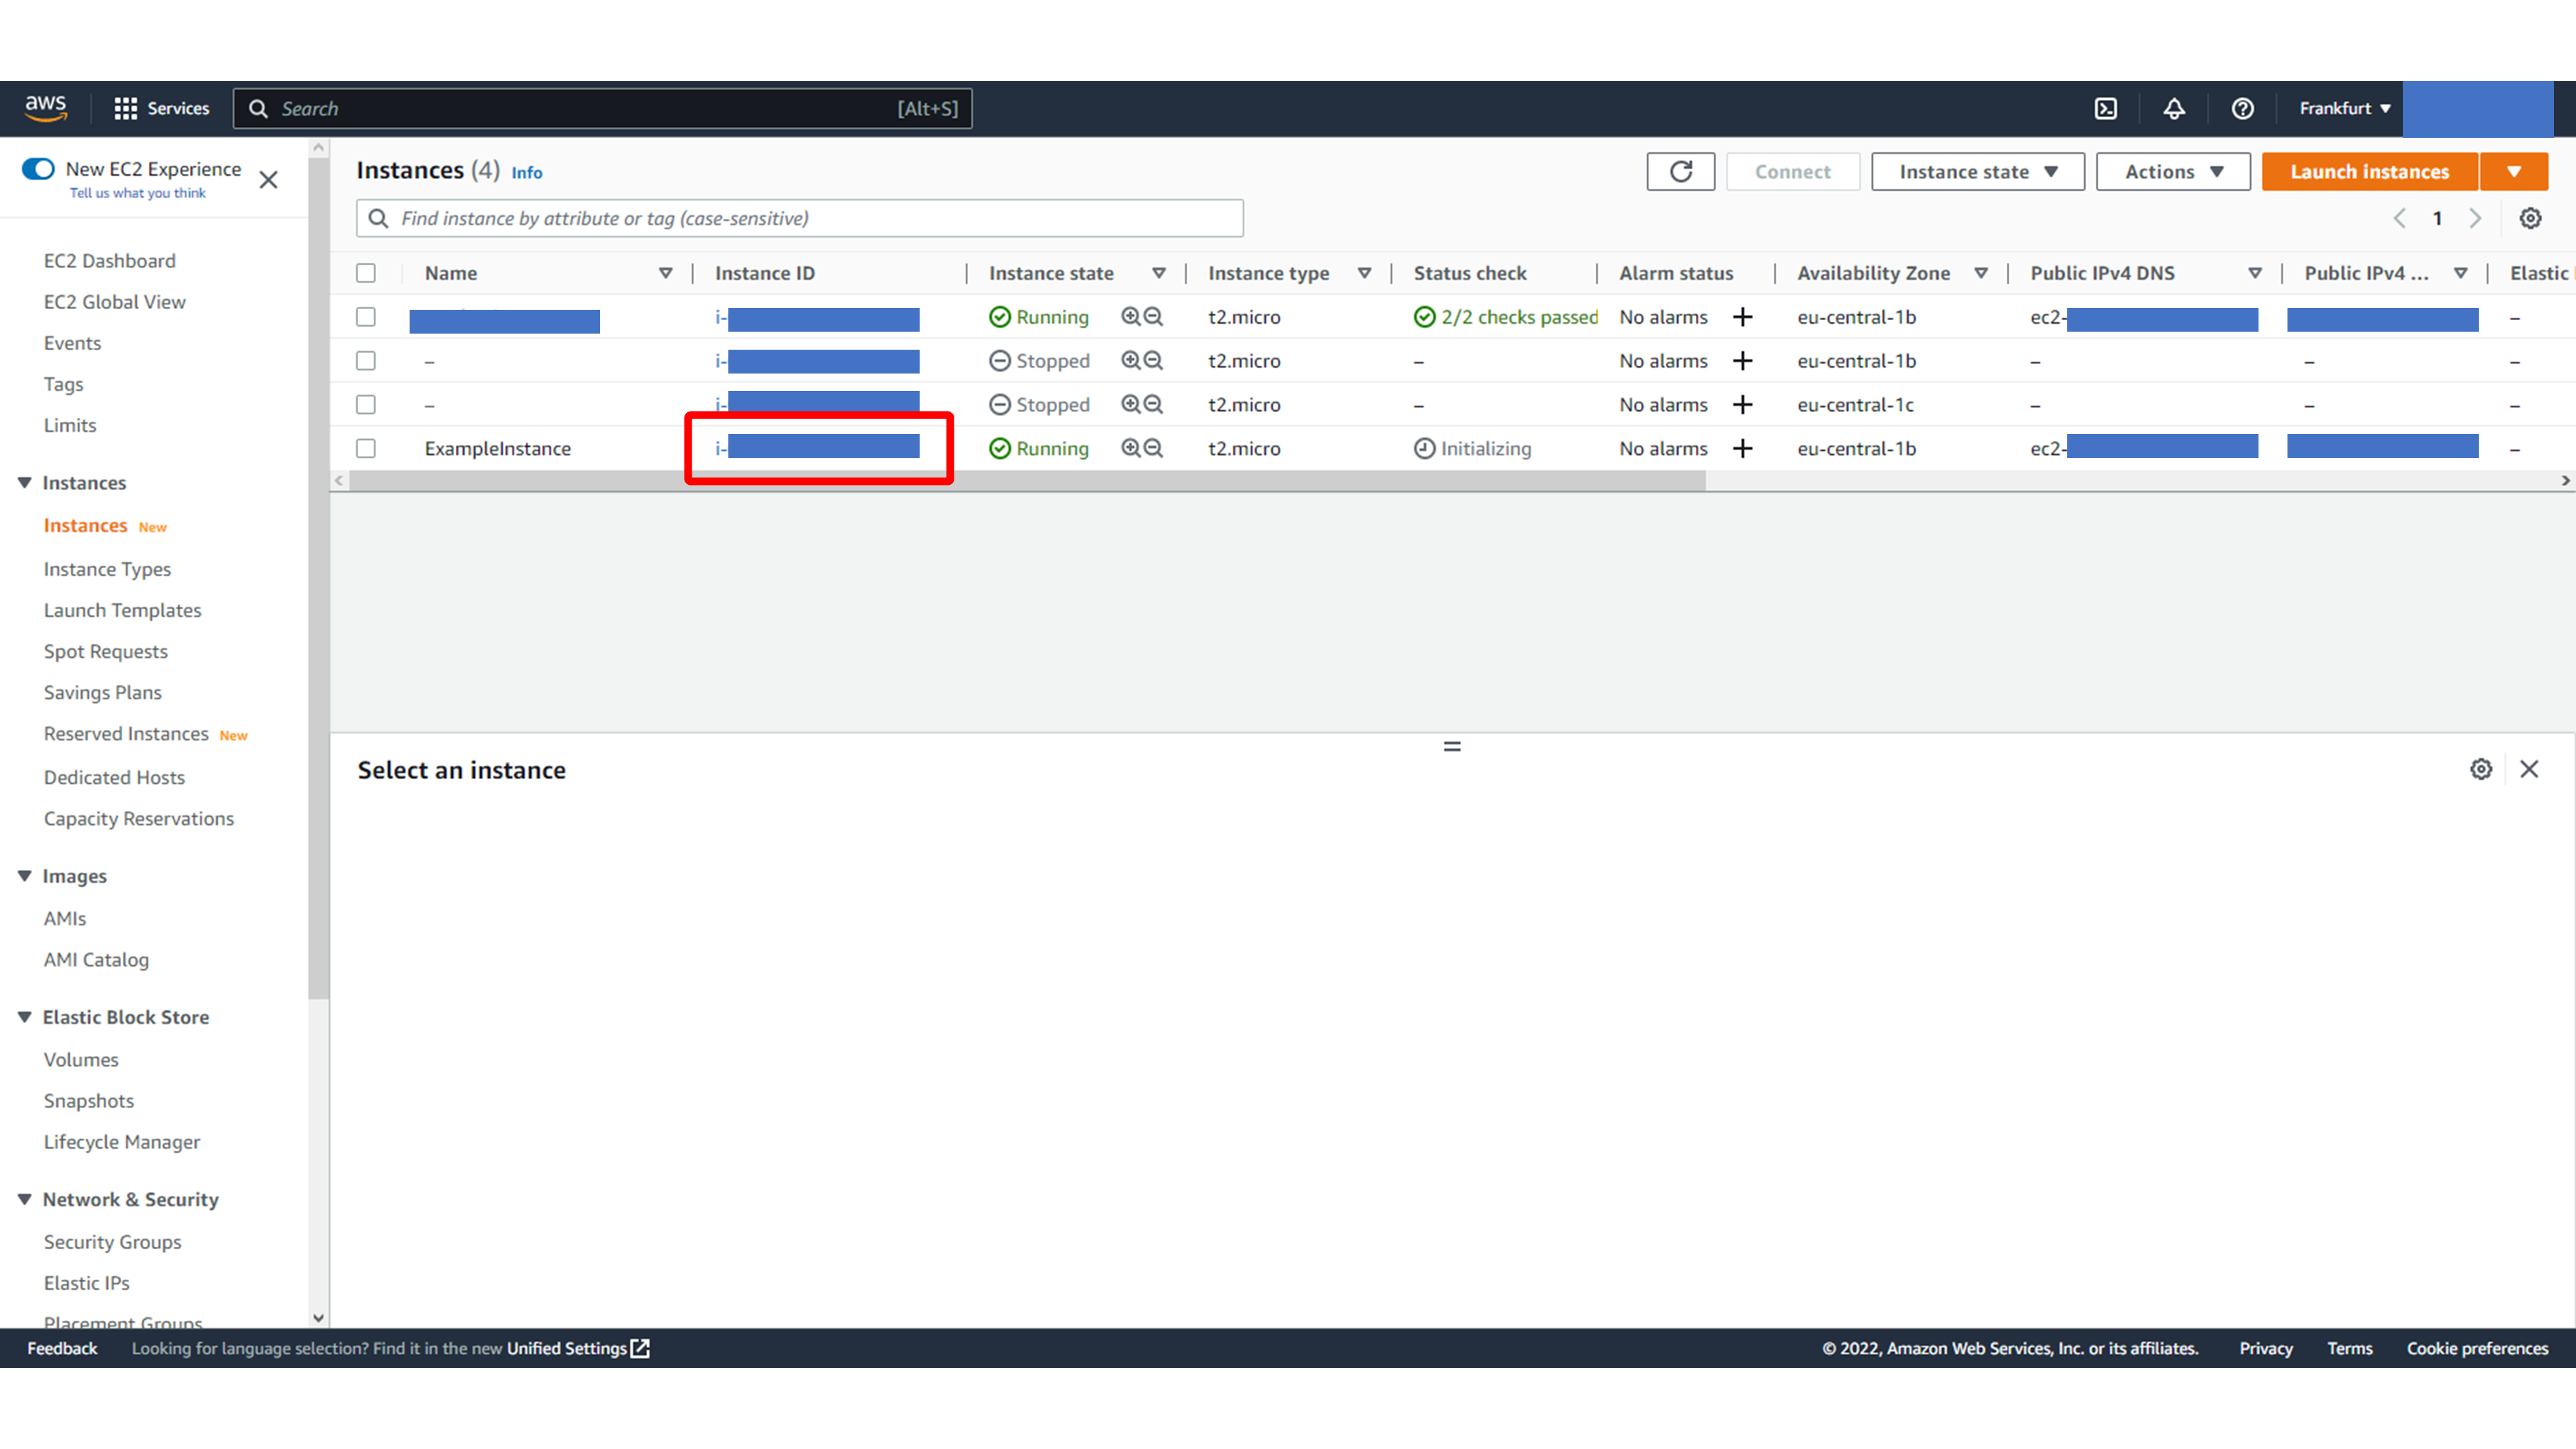Add alarm for first running instance
Screen dimensions: 2576x1449
[x=1742, y=317]
